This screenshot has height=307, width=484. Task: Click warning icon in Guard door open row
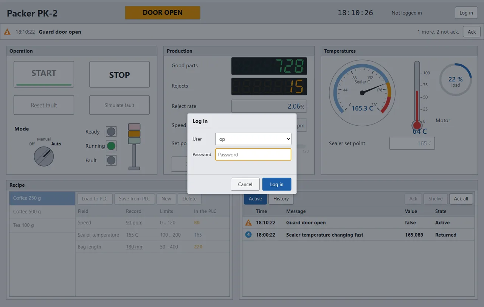(x=248, y=223)
